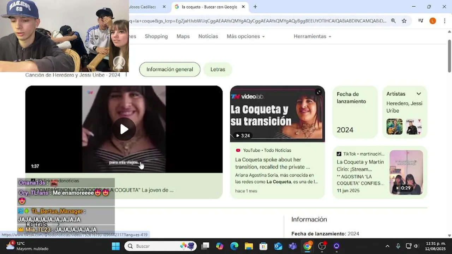The width and height of the screenshot is (452, 254).
Task: Open Microsoft Store from the taskbar
Action: [263, 246]
